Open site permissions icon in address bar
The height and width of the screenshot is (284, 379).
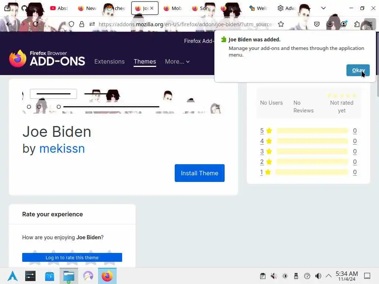click(92, 24)
